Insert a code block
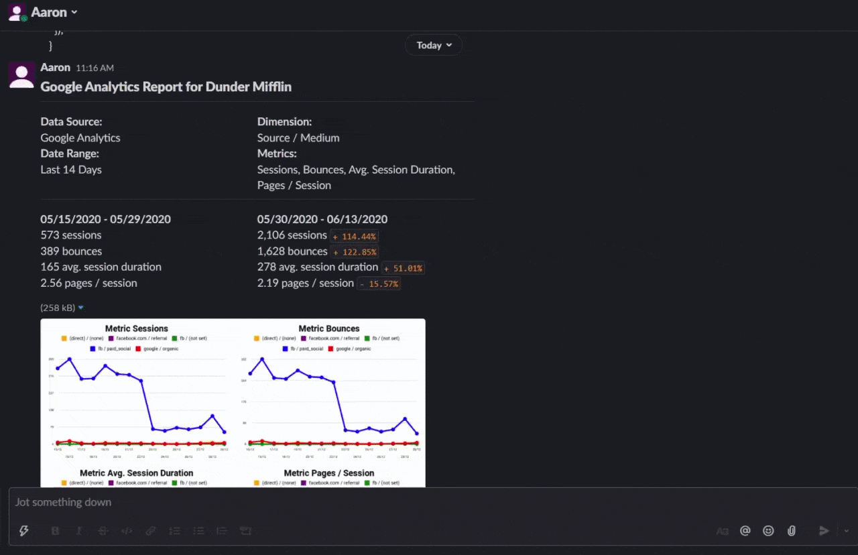858x555 pixels. click(x=245, y=531)
